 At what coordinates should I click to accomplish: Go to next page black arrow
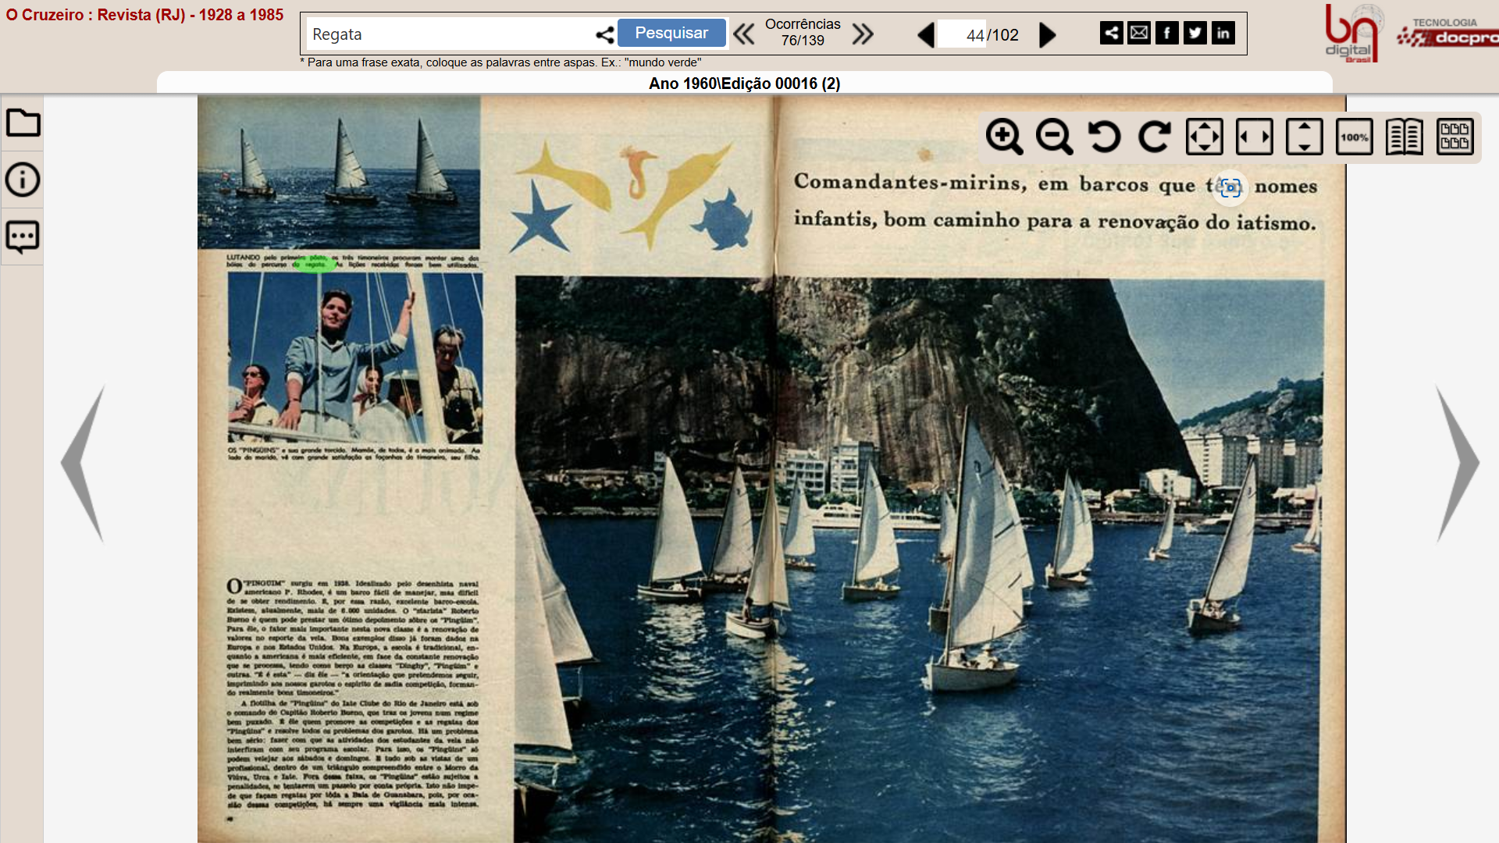pyautogui.click(x=1047, y=35)
